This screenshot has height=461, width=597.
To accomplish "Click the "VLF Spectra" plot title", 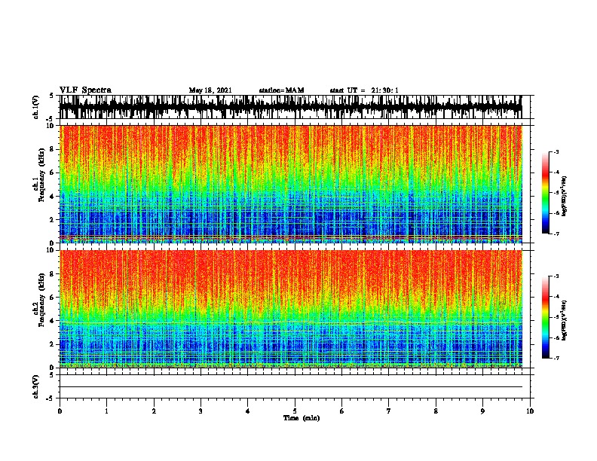I will [x=85, y=90].
